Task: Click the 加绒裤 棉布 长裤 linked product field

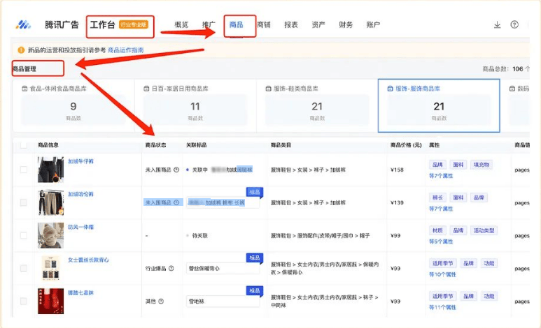Action: pos(223,202)
